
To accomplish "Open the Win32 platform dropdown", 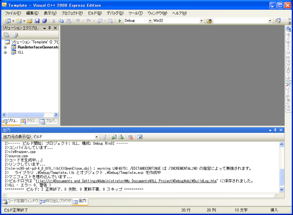I will pyautogui.click(x=201, y=21).
